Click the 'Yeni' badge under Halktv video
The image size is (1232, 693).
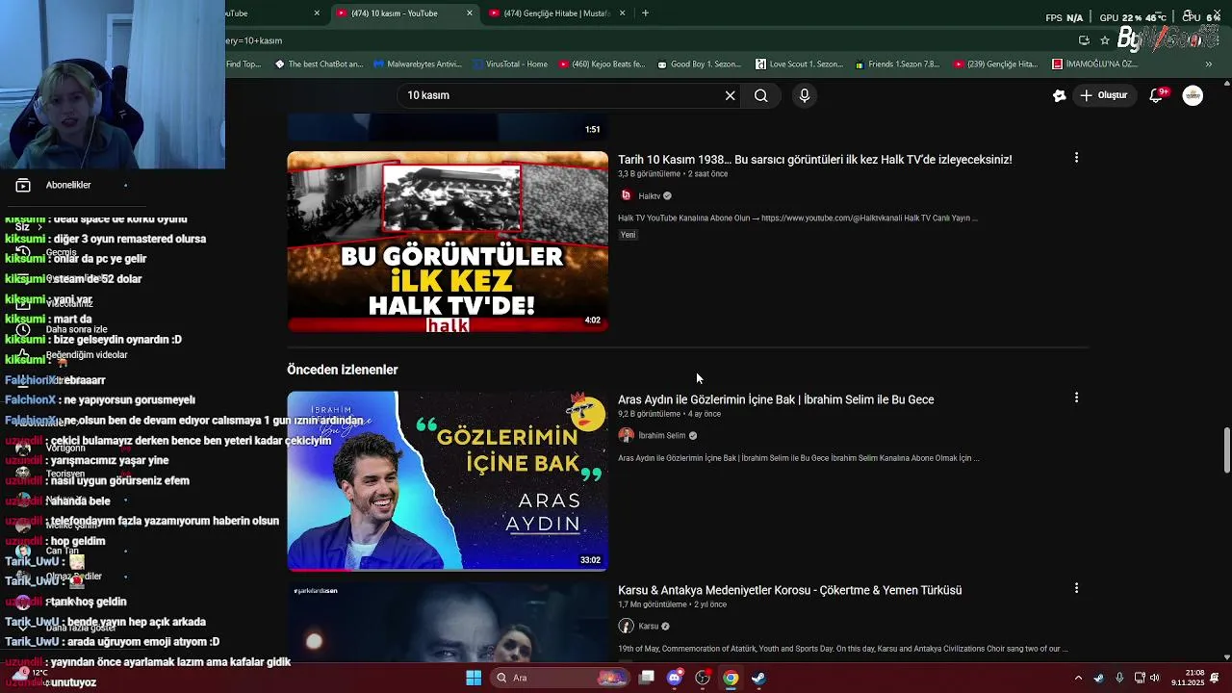point(628,235)
